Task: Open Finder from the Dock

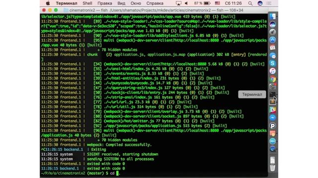Action: (273, 16)
